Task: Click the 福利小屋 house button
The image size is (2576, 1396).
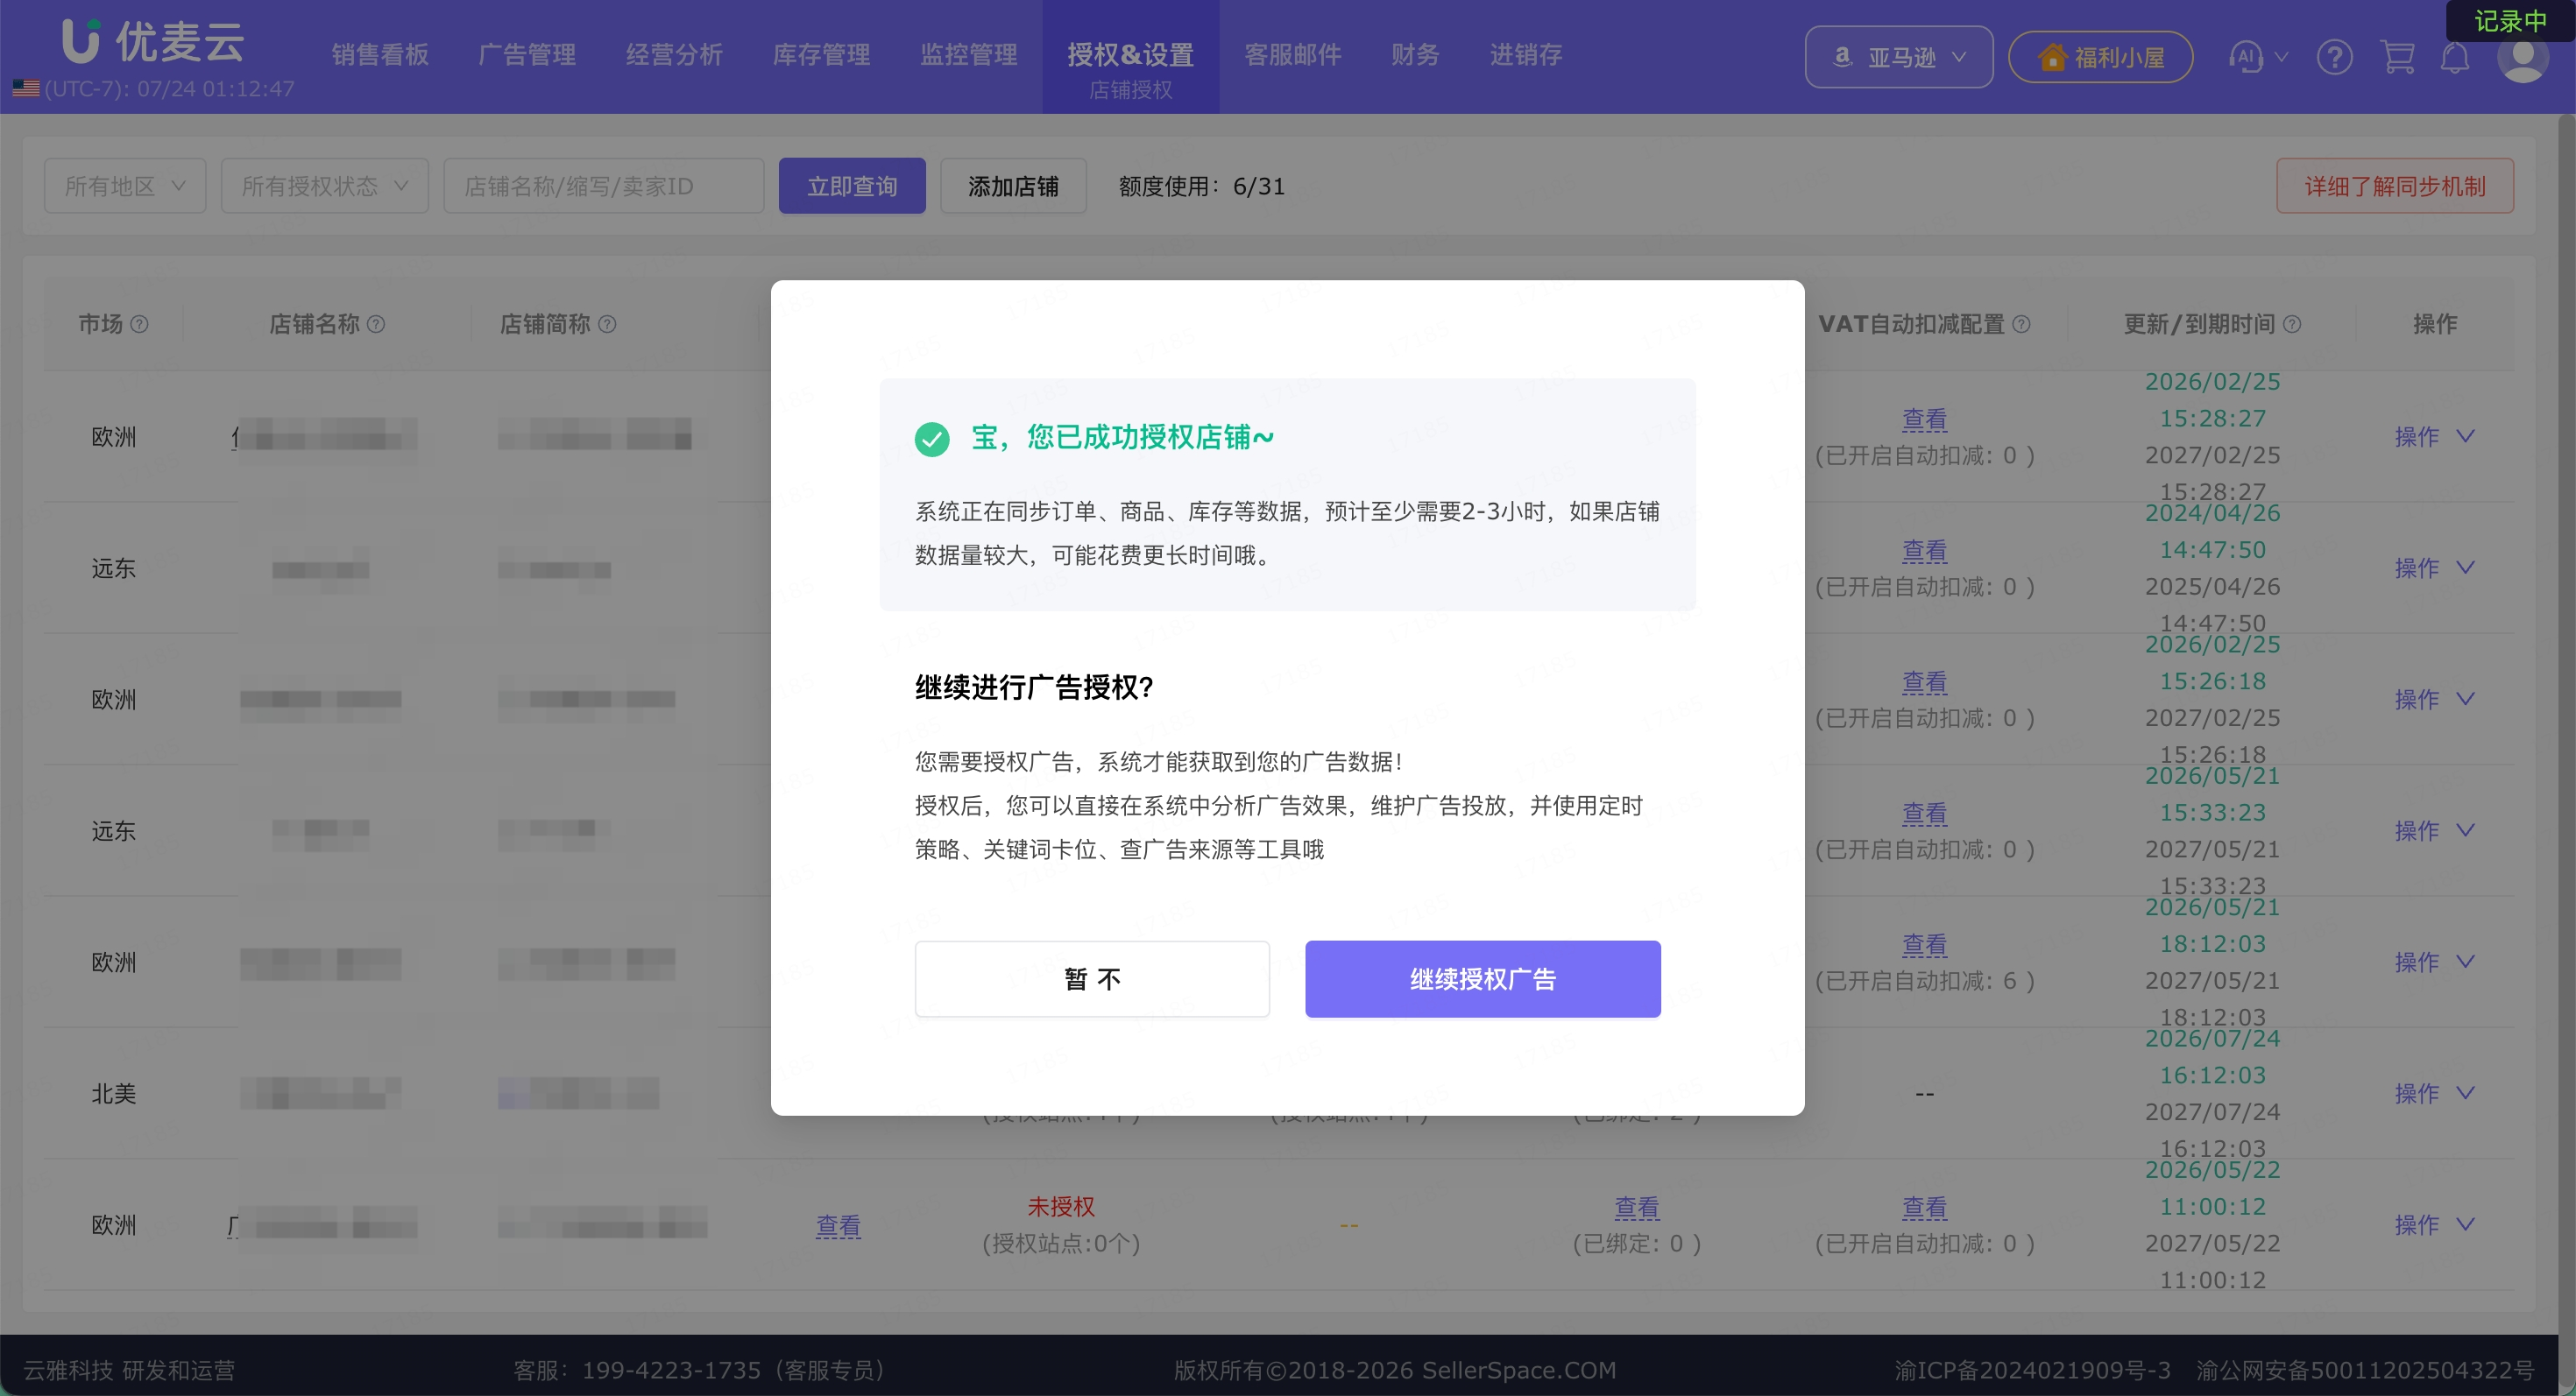Action: tap(2100, 57)
